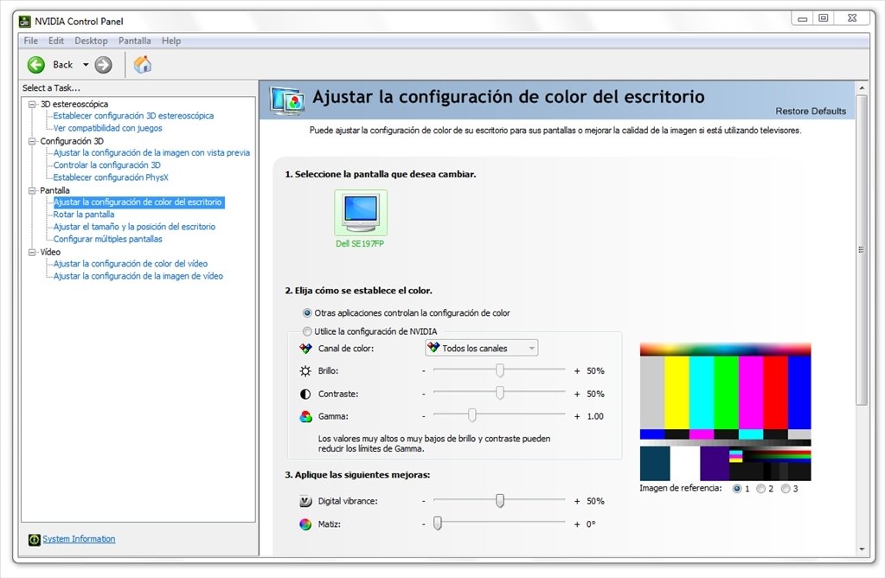Image resolution: width=885 pixels, height=578 pixels.
Task: Collapse the 'Pantalla' tree node
Action: pyautogui.click(x=32, y=190)
